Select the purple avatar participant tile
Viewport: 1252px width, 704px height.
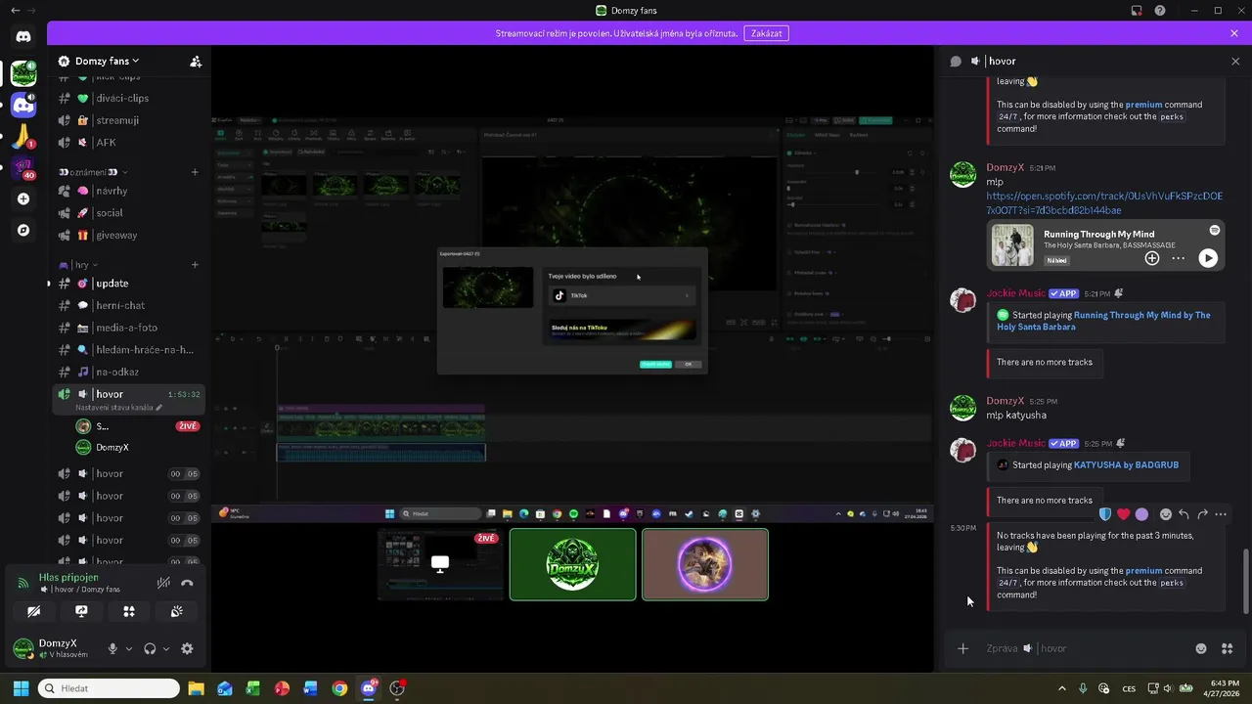click(705, 564)
